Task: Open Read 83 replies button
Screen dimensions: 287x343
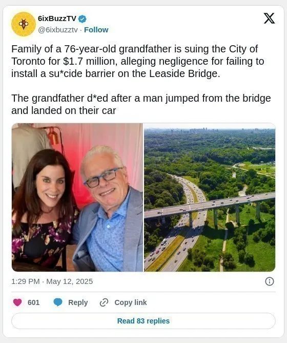Action: click(143, 321)
